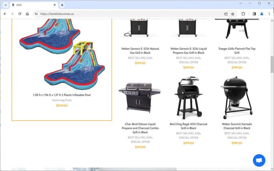This screenshot has width=274, height=171.
Task: Click the vertical page scrollbar thumb
Action: (272, 64)
